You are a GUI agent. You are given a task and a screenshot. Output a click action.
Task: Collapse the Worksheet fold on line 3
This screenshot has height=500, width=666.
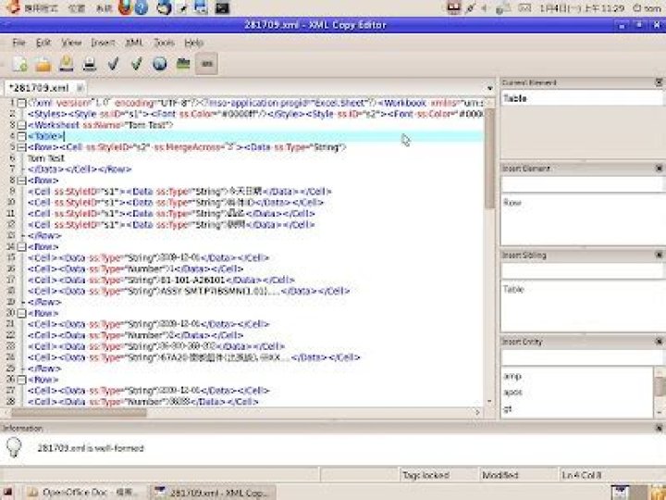click(x=21, y=125)
